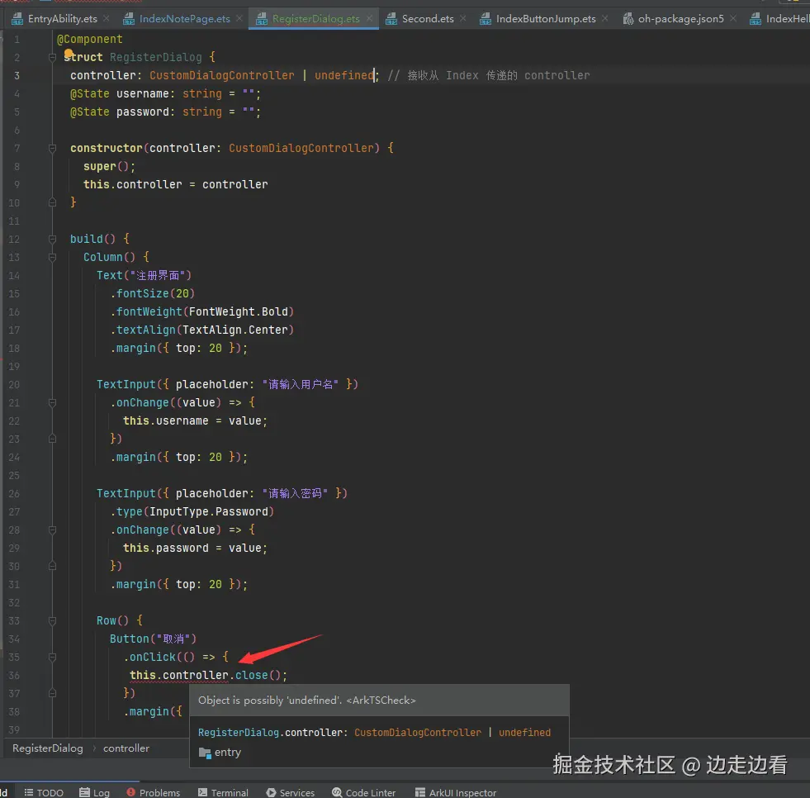
Task: Click CustomDialogController type on line 3
Action: (222, 75)
